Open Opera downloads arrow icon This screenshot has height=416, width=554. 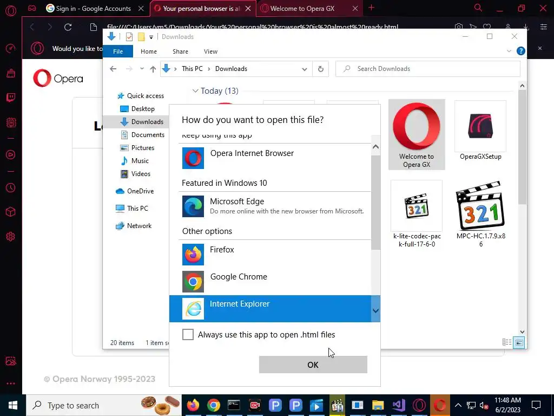click(526, 27)
